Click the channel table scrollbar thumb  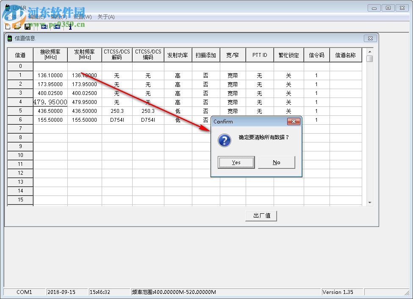[x=370, y=59]
